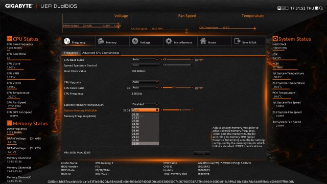327x184 pixels.
Task: Click the model name X99-Gaming 5
Action: [x=104, y=163]
